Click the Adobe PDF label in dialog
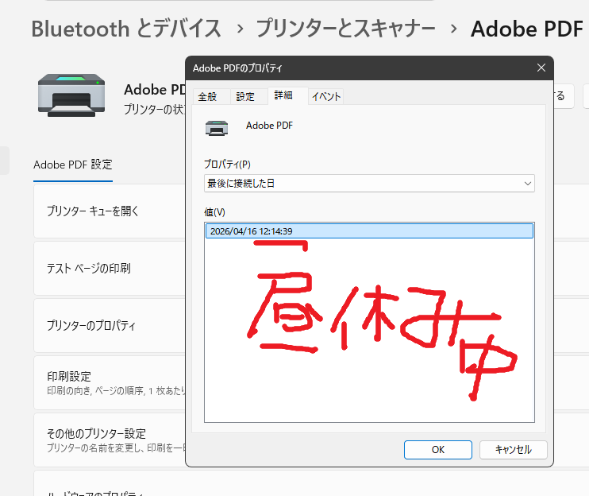Image resolution: width=589 pixels, height=496 pixels. coord(269,126)
